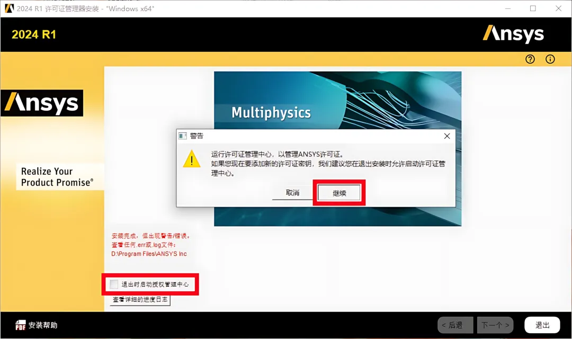Minimize the installer window

point(508,8)
